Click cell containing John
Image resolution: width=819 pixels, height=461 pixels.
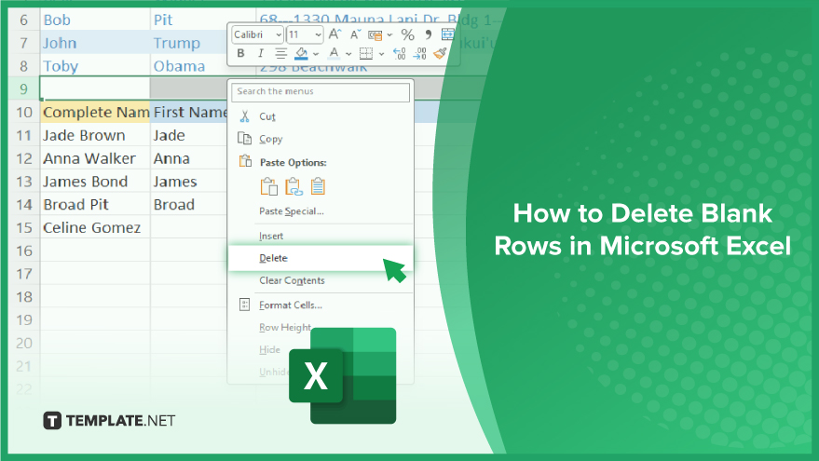95,43
